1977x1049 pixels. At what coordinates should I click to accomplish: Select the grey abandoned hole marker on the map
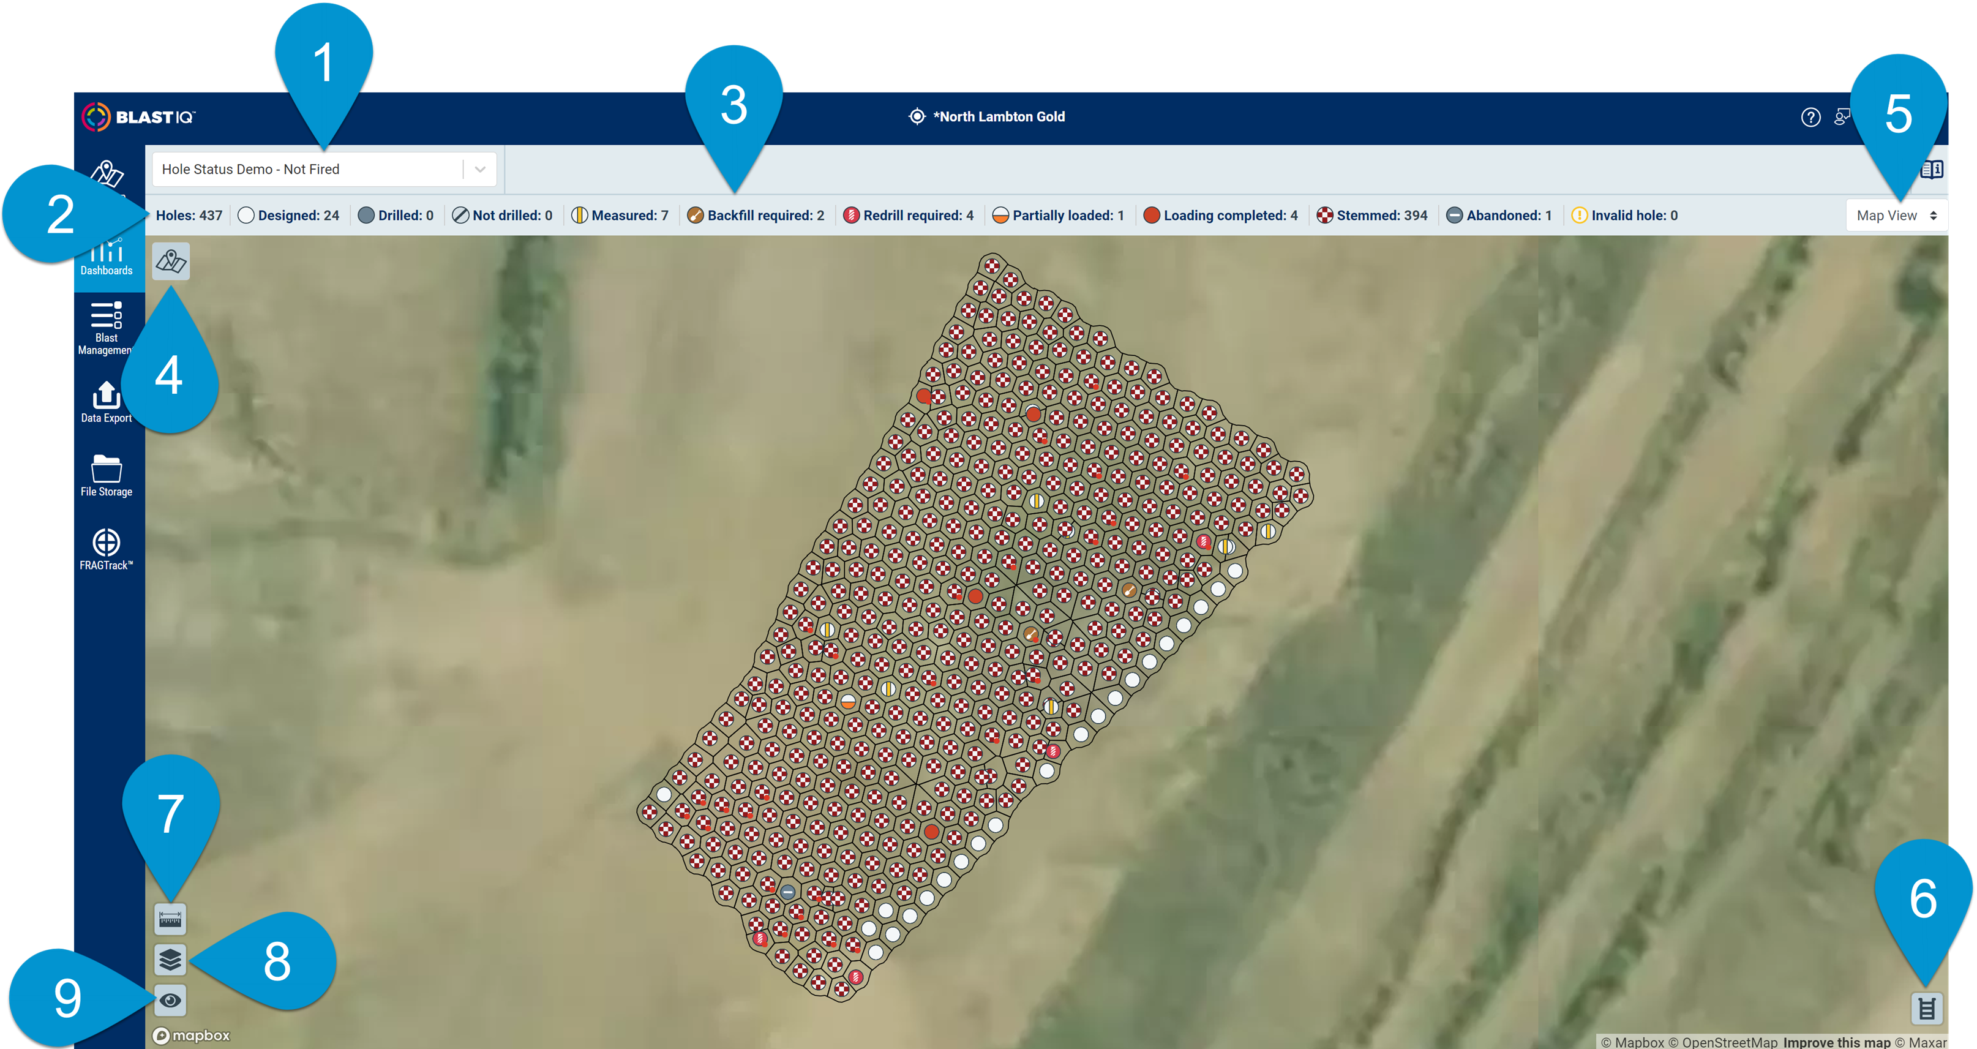[787, 892]
